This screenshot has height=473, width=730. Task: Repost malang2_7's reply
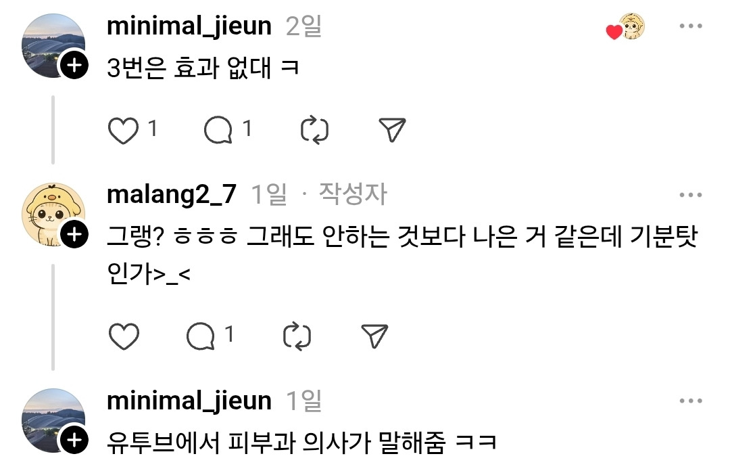297,336
